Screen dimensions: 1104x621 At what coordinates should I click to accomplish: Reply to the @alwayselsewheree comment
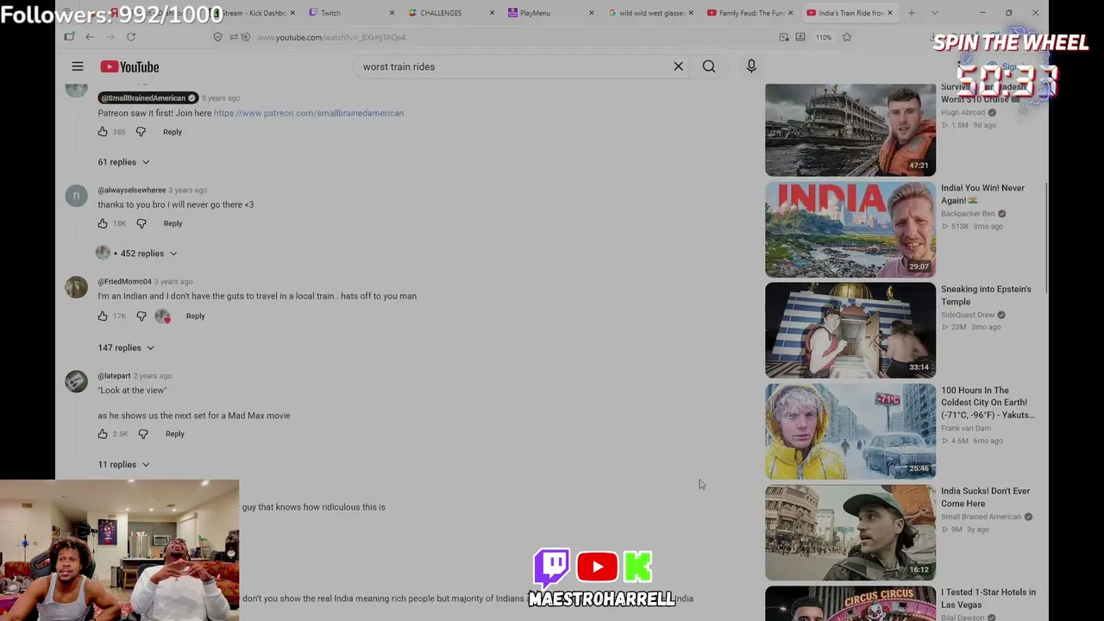click(172, 223)
